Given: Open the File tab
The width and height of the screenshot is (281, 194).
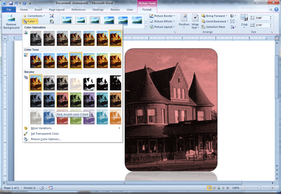Looking at the screenshot, I should click(9, 10).
